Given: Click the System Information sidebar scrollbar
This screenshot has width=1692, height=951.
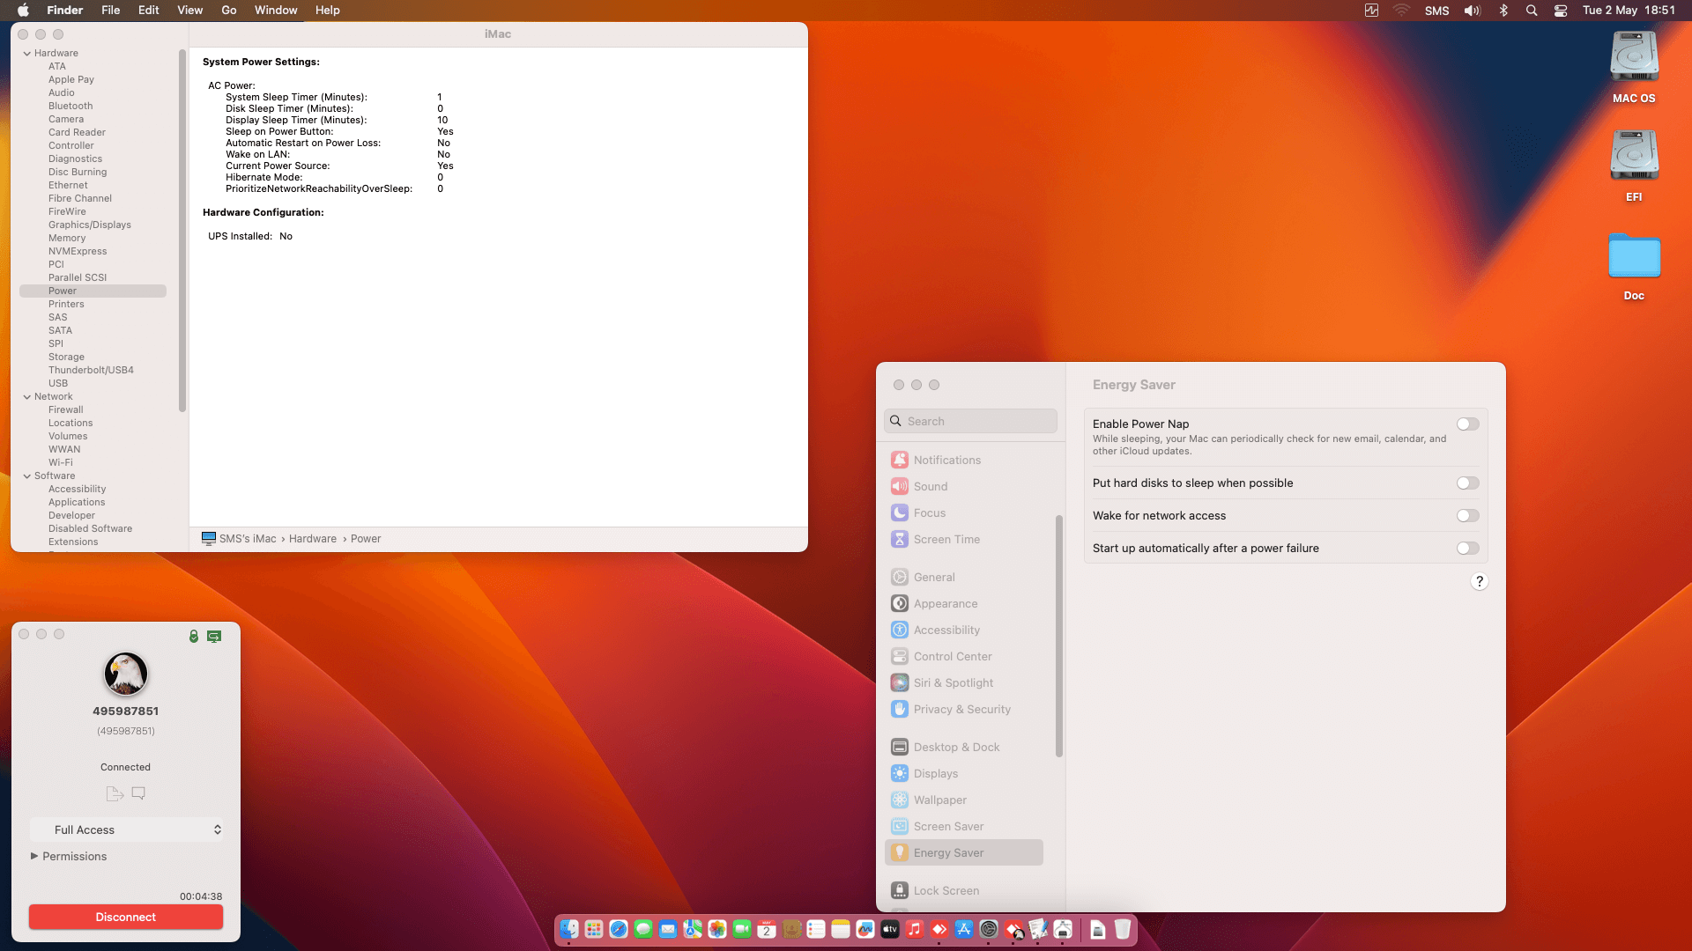Looking at the screenshot, I should click(182, 231).
